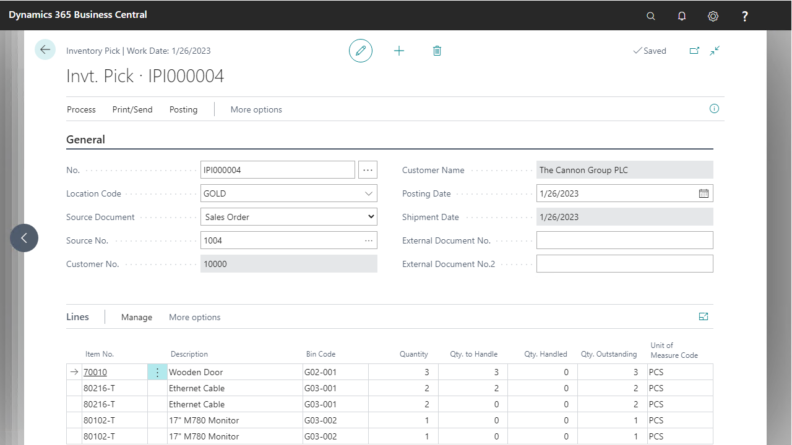
Task: Click the Saved status indicator
Action: coord(650,51)
